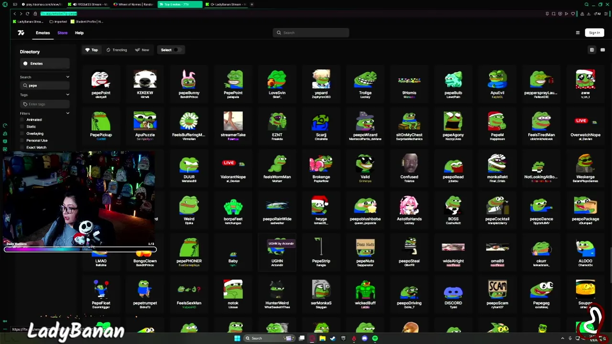Open the FeelsTiredMan emote
Viewport: 612px width, 344px height.
click(x=541, y=126)
